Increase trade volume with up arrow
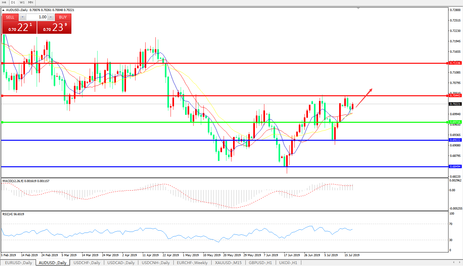The image size is (463, 266). coord(51,17)
